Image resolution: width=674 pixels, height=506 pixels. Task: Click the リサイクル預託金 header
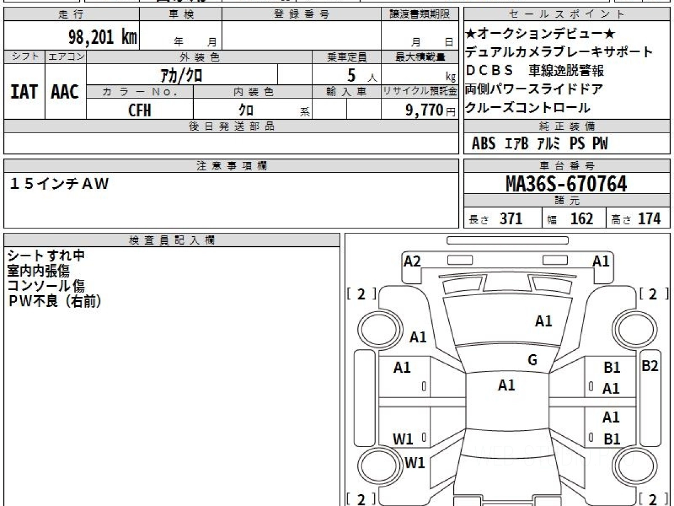[x=420, y=92]
